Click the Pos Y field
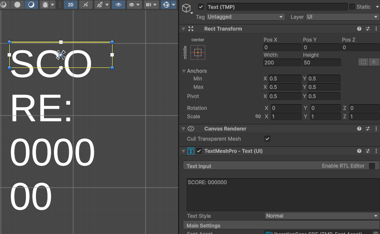This screenshot has width=380, height=234. click(322, 47)
